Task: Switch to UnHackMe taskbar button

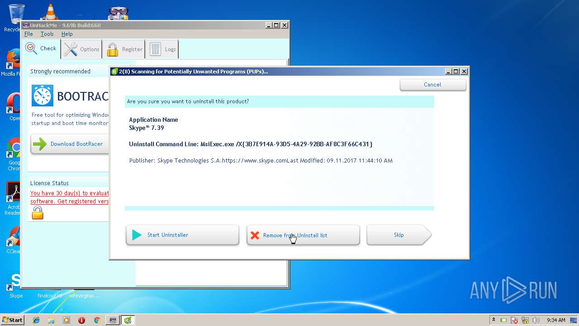Action: pyautogui.click(x=113, y=320)
